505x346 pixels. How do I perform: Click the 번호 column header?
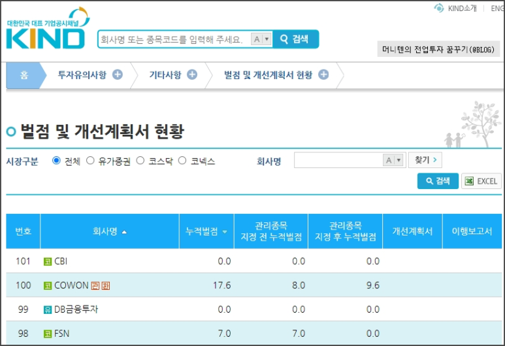tap(23, 231)
